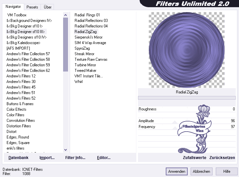
Task: Choose Radial ZigZag filter in list
Action: [86, 32]
